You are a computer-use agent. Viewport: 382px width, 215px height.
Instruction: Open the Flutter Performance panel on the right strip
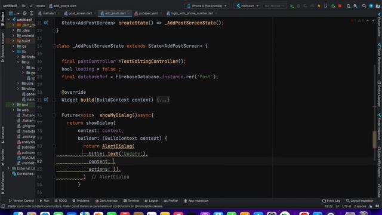[379, 59]
